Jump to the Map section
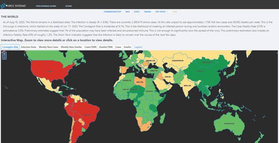 point(128,12)
